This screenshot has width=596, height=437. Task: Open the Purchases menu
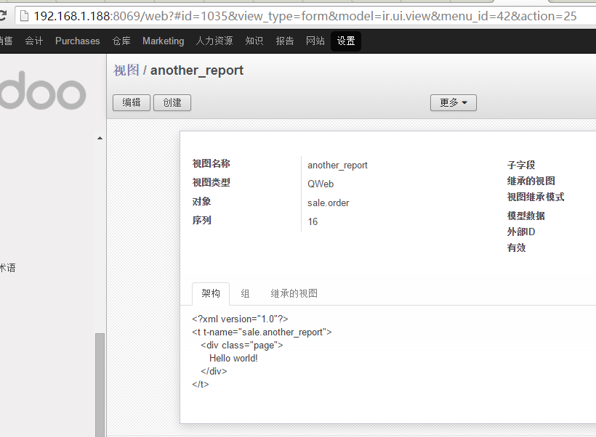(x=78, y=41)
